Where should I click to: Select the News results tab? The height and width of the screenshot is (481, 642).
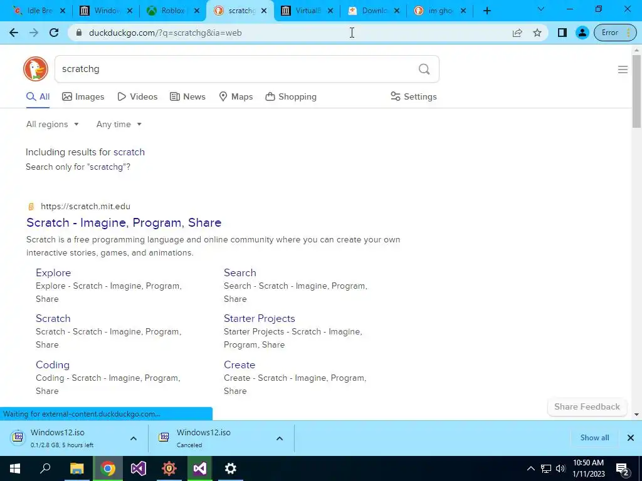(x=187, y=96)
